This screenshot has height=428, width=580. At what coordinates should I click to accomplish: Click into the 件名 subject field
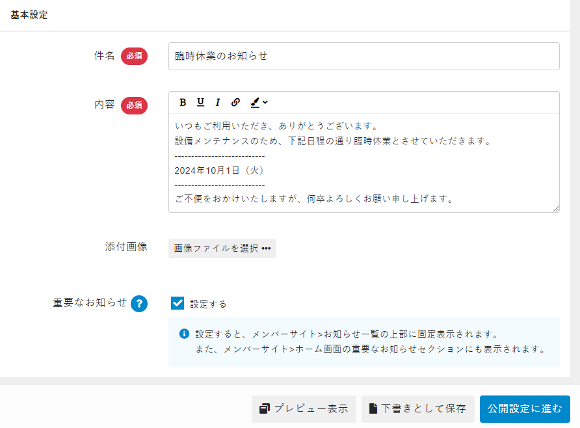tap(363, 56)
